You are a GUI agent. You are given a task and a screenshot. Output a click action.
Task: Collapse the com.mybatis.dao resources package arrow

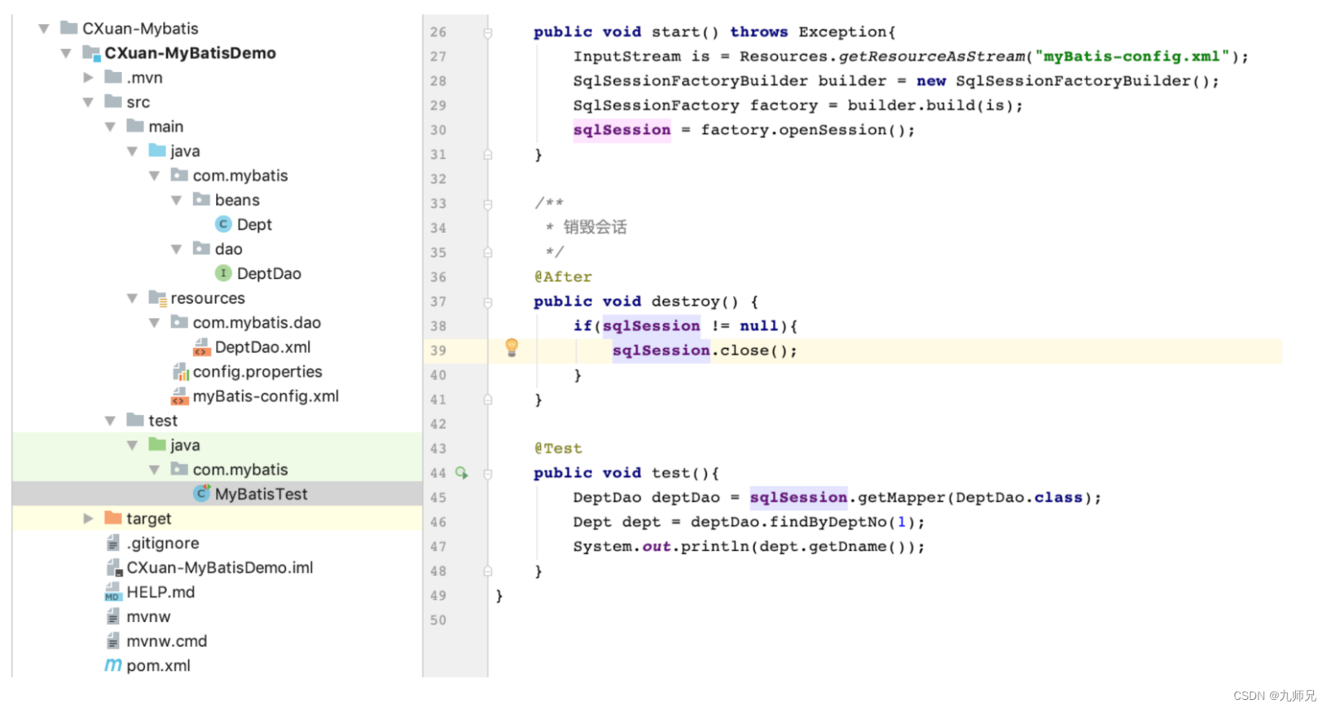pyautogui.click(x=154, y=323)
